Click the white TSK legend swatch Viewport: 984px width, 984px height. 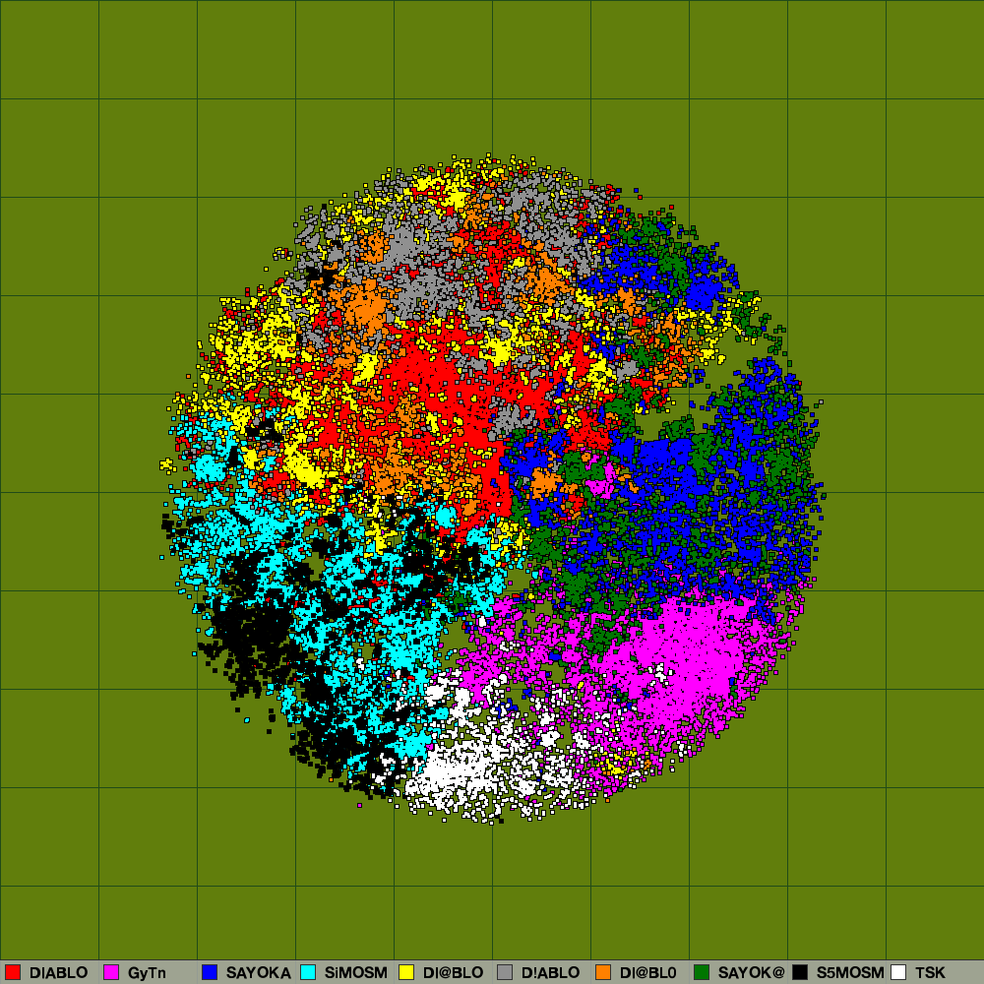click(898, 972)
